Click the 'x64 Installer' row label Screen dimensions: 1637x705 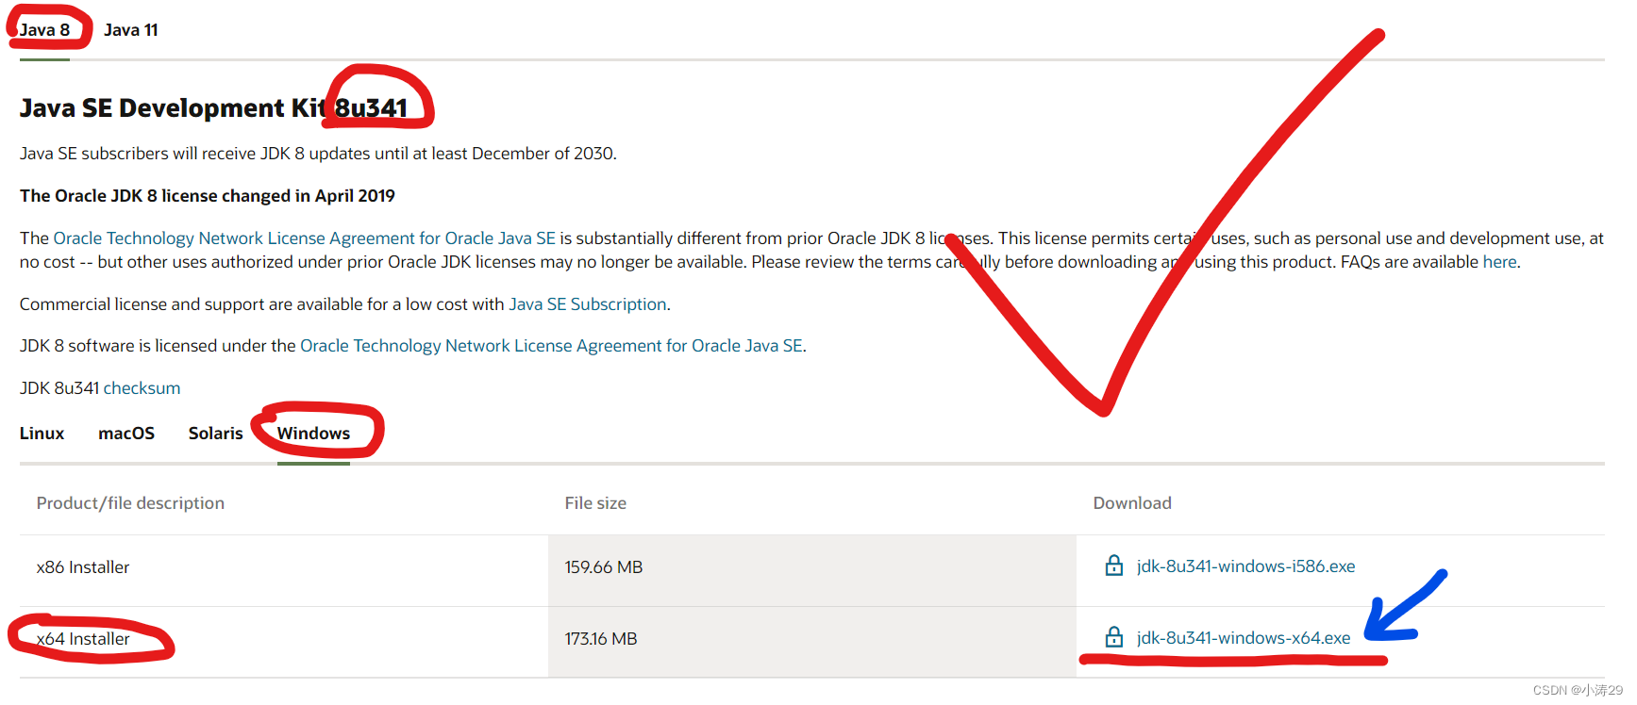pos(83,639)
